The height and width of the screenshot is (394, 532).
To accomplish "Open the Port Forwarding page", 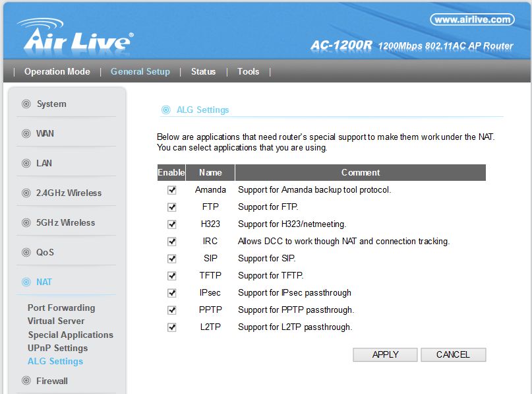I will pyautogui.click(x=61, y=308).
